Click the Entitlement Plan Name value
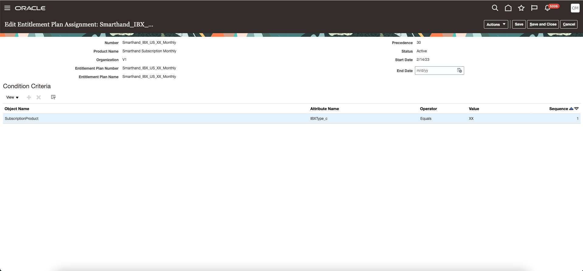583x271 pixels. [149, 77]
